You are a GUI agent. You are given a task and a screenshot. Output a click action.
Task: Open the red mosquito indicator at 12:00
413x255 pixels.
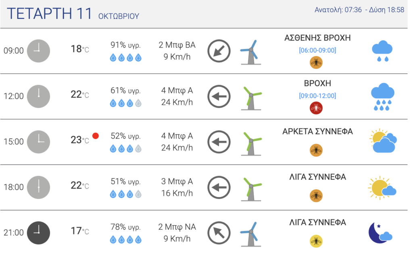click(x=316, y=108)
